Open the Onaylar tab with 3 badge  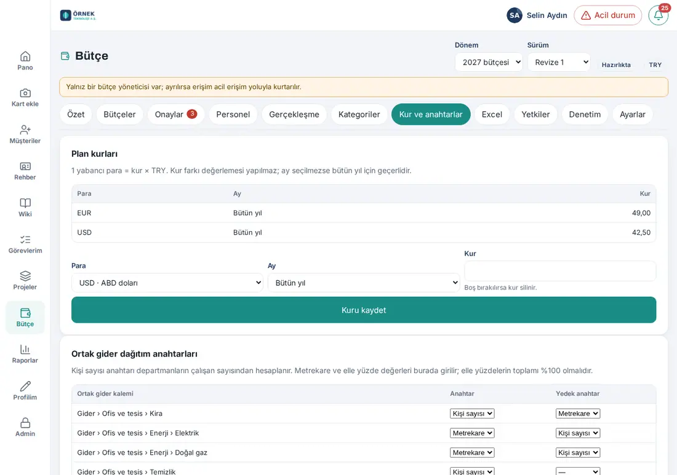(x=176, y=114)
